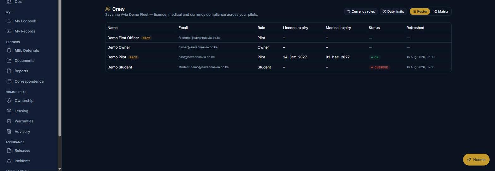Open Incidents page
The height and width of the screenshot is (171, 495).
23,161
